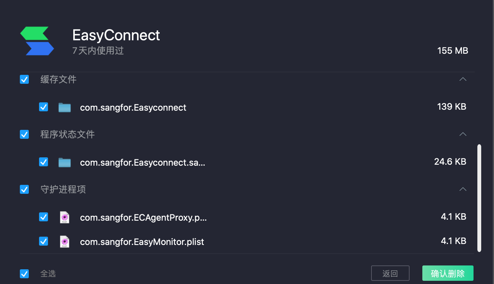This screenshot has height=284, width=494.
Task: Toggle the 守护进程项 checkbox
Action: pyautogui.click(x=24, y=189)
